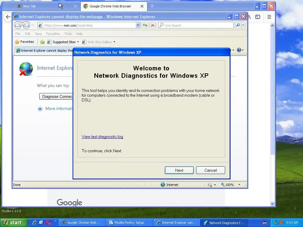Switch to Internet Explorer taskbar button
Image resolution: width=303 pixels, height=227 pixels.
click(177, 223)
